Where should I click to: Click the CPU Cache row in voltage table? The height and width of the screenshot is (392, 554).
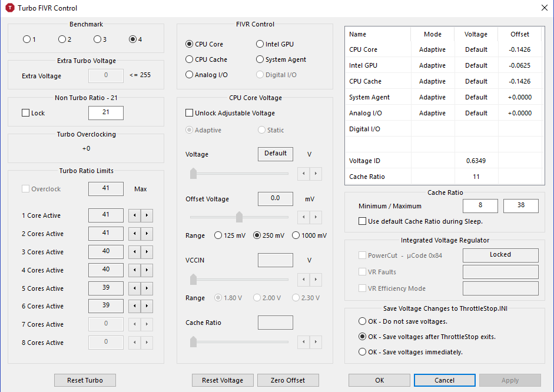coord(444,81)
